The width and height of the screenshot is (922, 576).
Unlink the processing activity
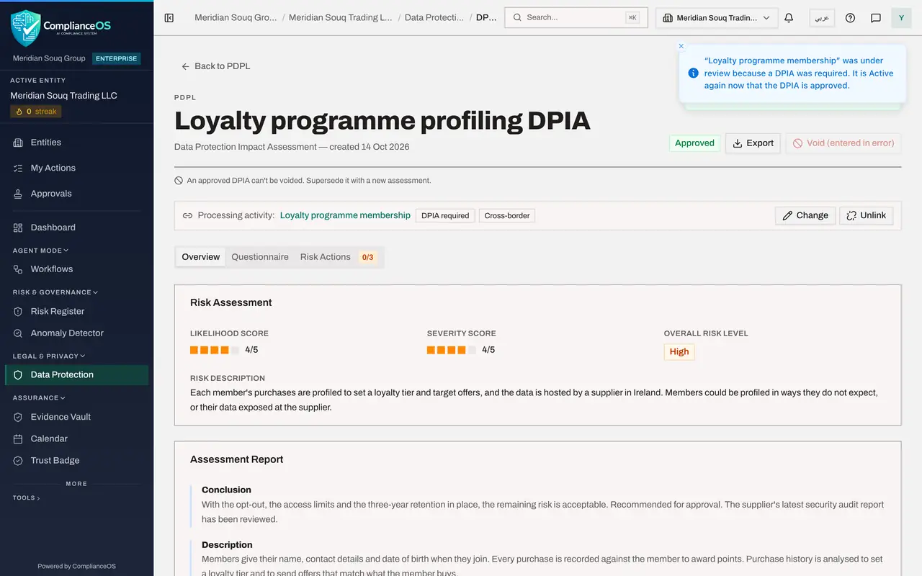pos(866,215)
